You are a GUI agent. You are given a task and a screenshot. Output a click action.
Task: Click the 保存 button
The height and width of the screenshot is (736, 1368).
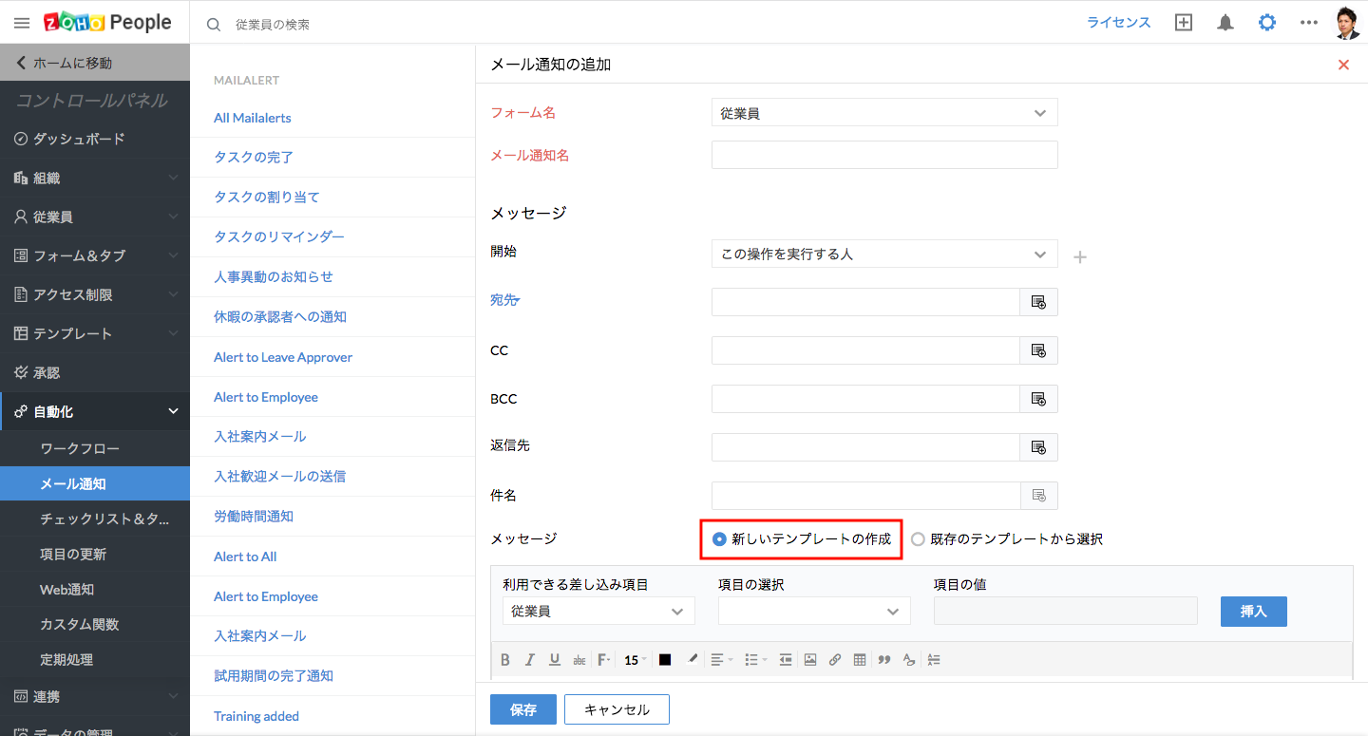pyautogui.click(x=523, y=709)
